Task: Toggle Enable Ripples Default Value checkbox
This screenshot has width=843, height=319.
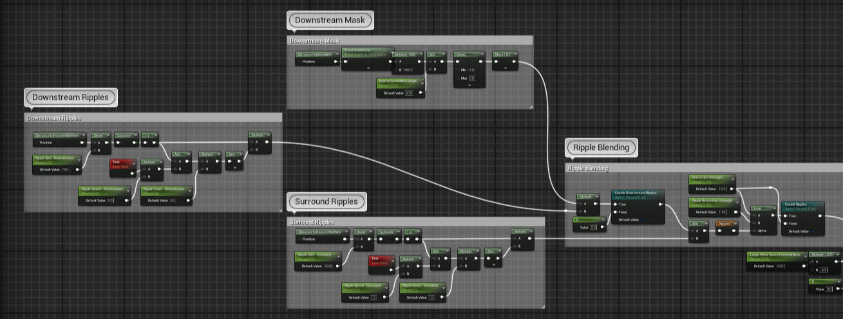Action: pos(813,232)
